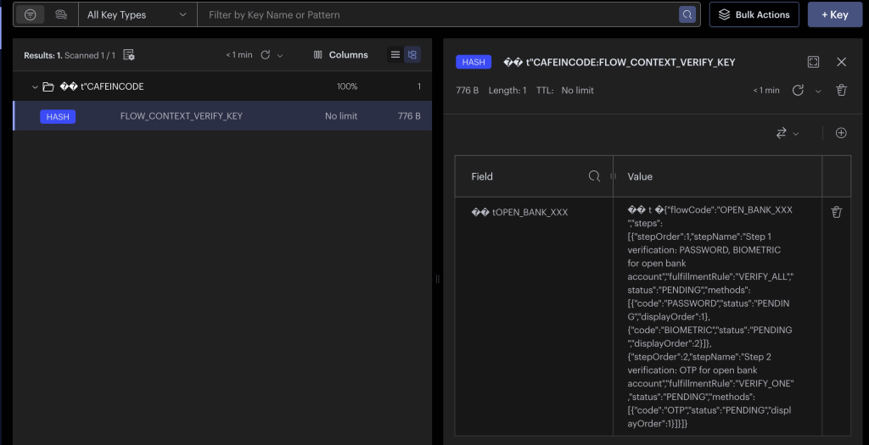This screenshot has height=445, width=869.
Task: Select the FLOW_CONTEXT_VERIFY_KEY hash key
Action: pyautogui.click(x=222, y=115)
